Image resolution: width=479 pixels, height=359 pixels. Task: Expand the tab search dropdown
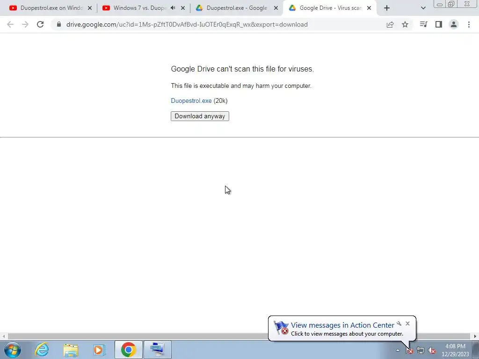pyautogui.click(x=423, y=8)
